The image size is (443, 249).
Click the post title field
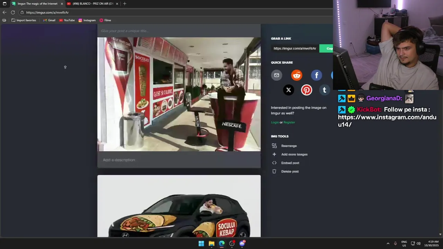179,31
